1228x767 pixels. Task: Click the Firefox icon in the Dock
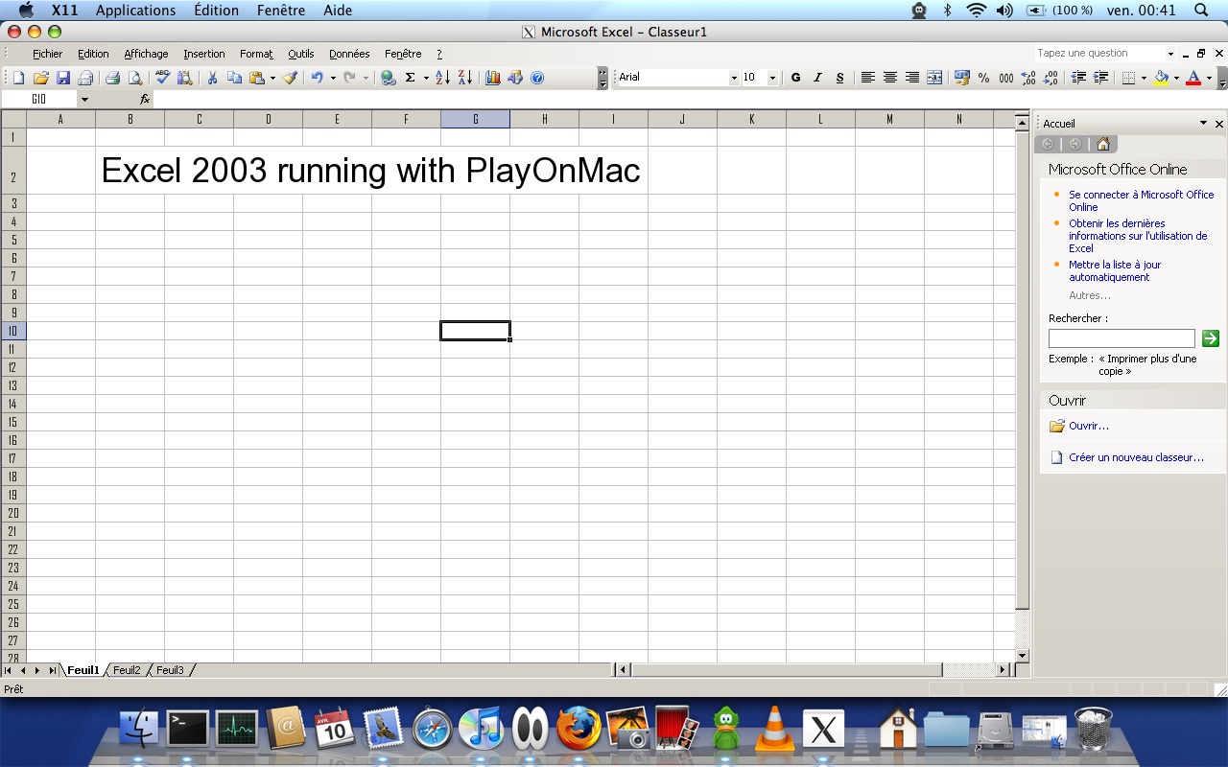(578, 728)
